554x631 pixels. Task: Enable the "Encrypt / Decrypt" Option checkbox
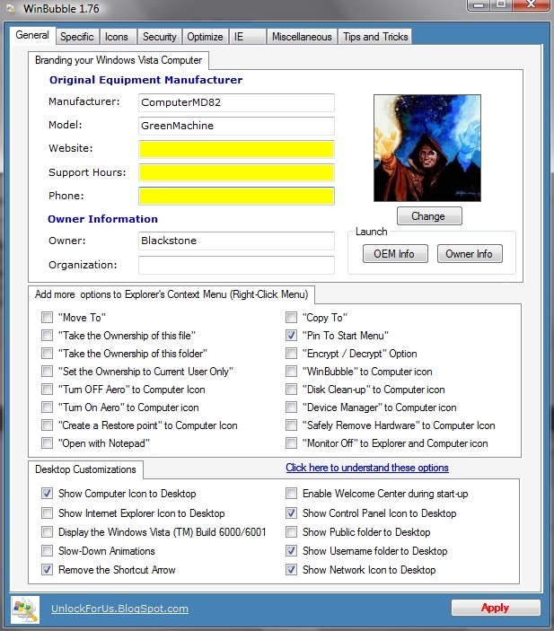pyautogui.click(x=291, y=354)
